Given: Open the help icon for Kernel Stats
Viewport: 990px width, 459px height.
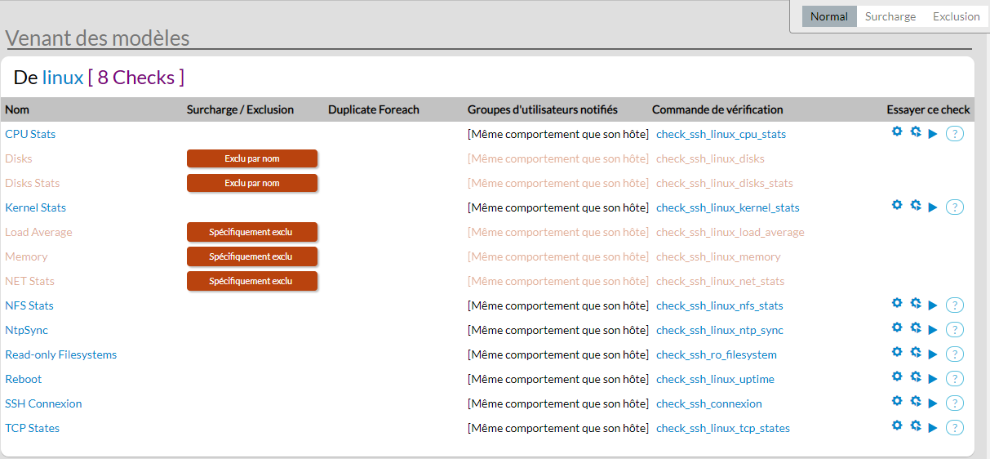Looking at the screenshot, I should pyautogui.click(x=955, y=207).
